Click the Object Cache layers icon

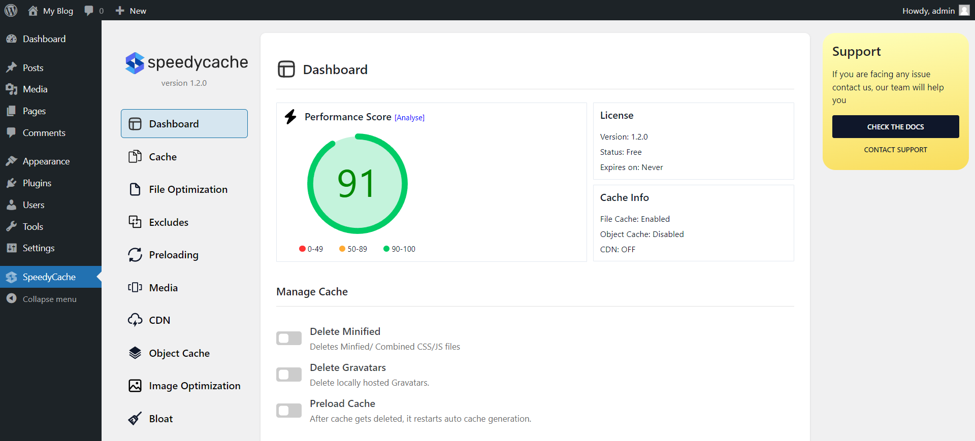(135, 353)
